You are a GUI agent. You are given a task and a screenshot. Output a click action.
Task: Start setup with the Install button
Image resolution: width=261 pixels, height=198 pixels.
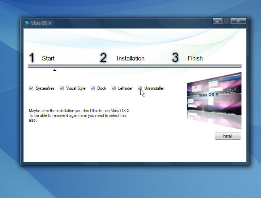[228, 136]
